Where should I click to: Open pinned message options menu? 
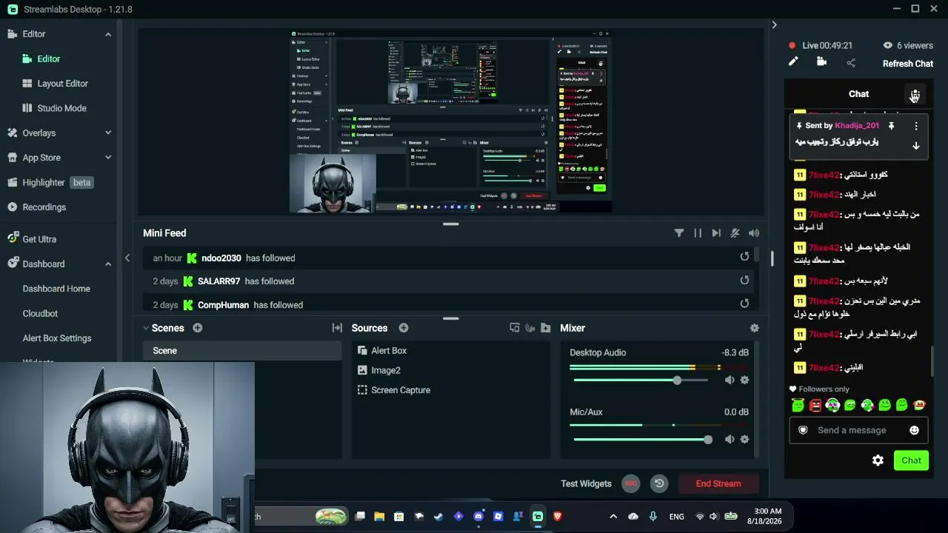pos(916,126)
